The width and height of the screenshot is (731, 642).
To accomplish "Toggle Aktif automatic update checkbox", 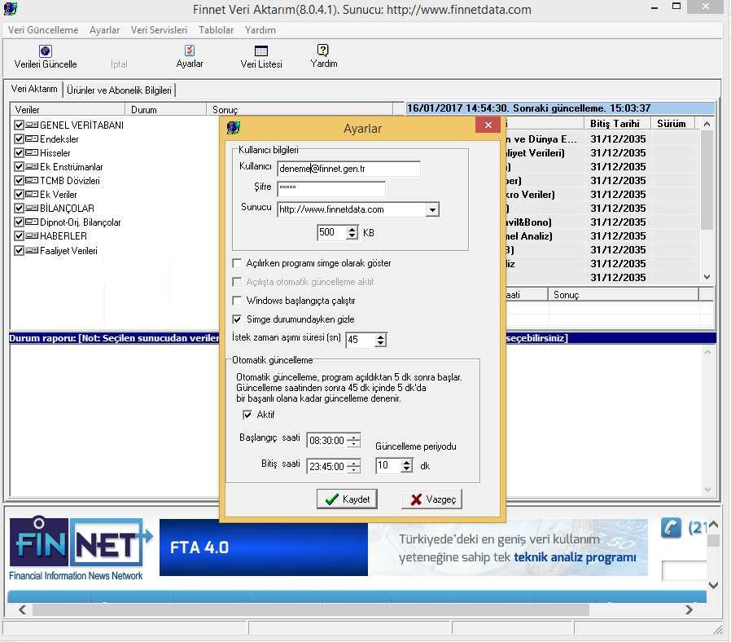I will point(247,415).
